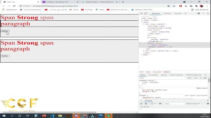Select the Styles tab
211x118 pixels.
tap(143, 75)
